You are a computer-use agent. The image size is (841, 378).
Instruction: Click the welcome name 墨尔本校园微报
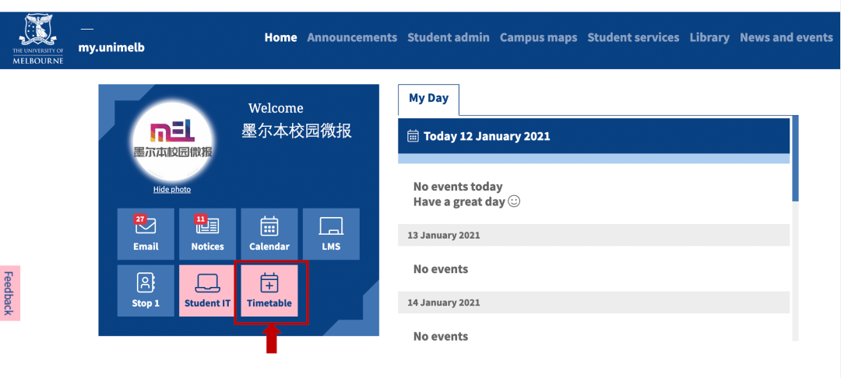(x=297, y=131)
